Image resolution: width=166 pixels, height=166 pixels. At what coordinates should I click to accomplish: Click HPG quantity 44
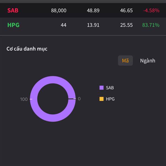click(64, 25)
